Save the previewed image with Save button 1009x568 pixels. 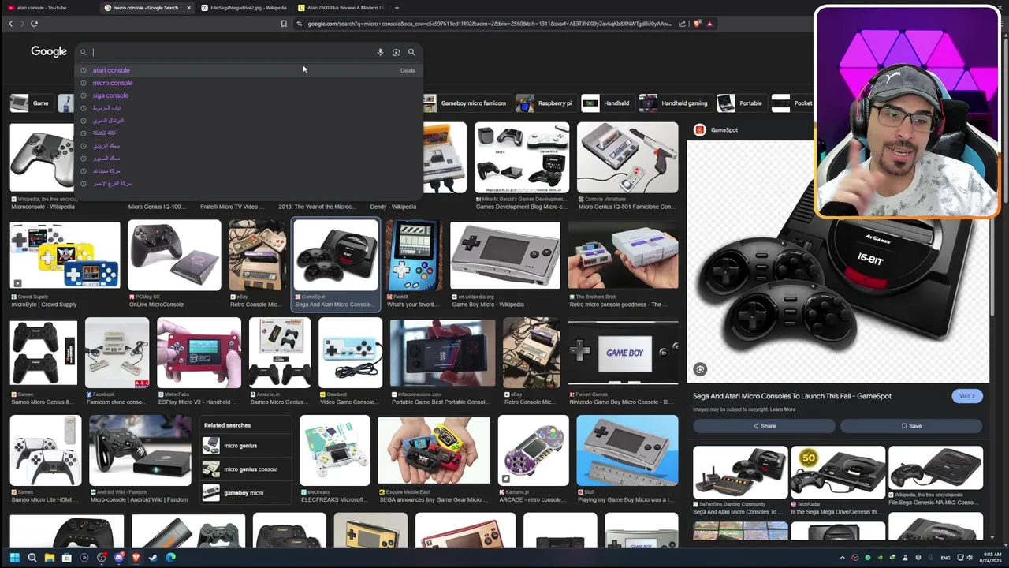pyautogui.click(x=911, y=426)
